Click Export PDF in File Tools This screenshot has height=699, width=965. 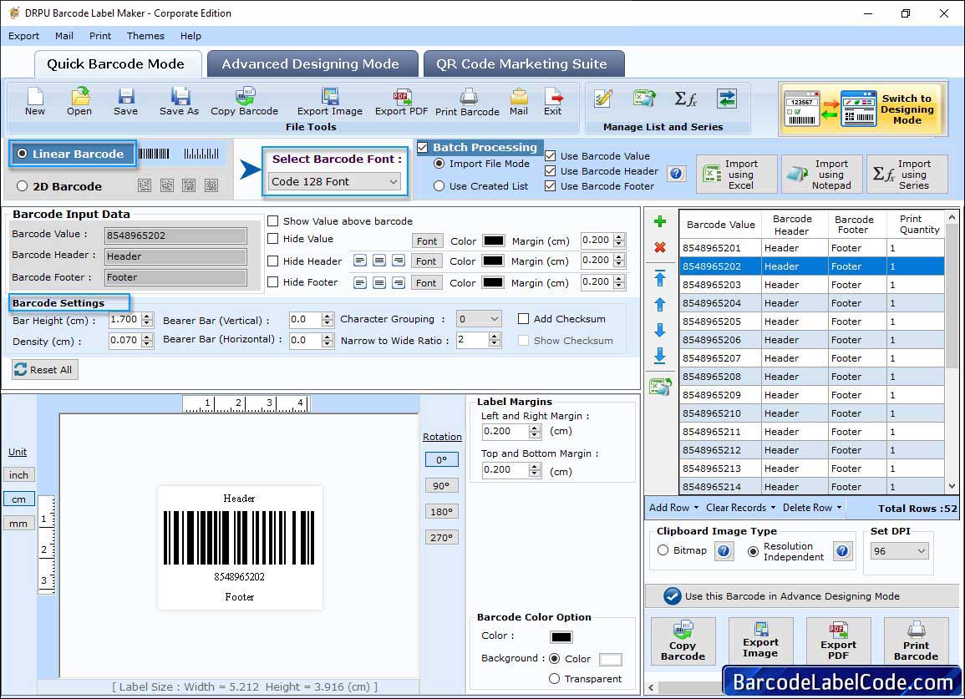[x=401, y=102]
